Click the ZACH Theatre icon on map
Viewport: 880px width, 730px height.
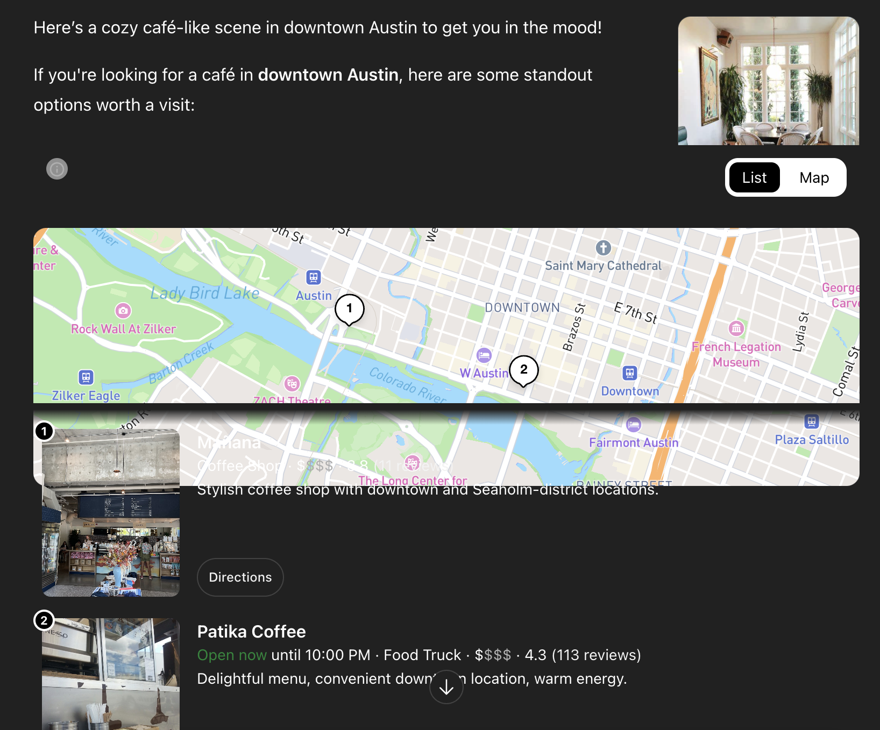292,383
